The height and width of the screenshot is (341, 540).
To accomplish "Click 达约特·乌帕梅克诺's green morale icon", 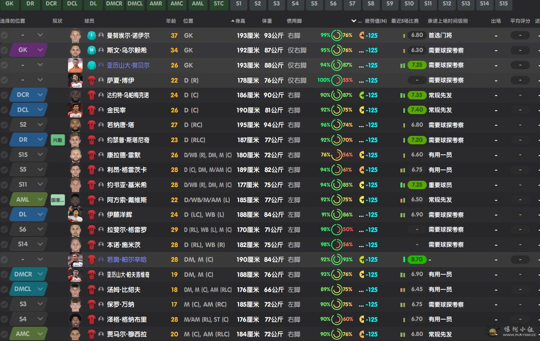I will coord(362,95).
